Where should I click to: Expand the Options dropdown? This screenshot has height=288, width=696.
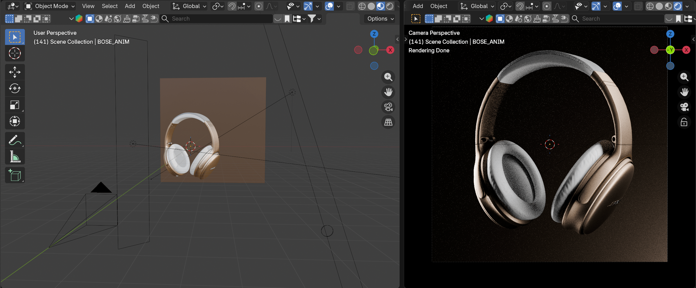tap(380, 19)
